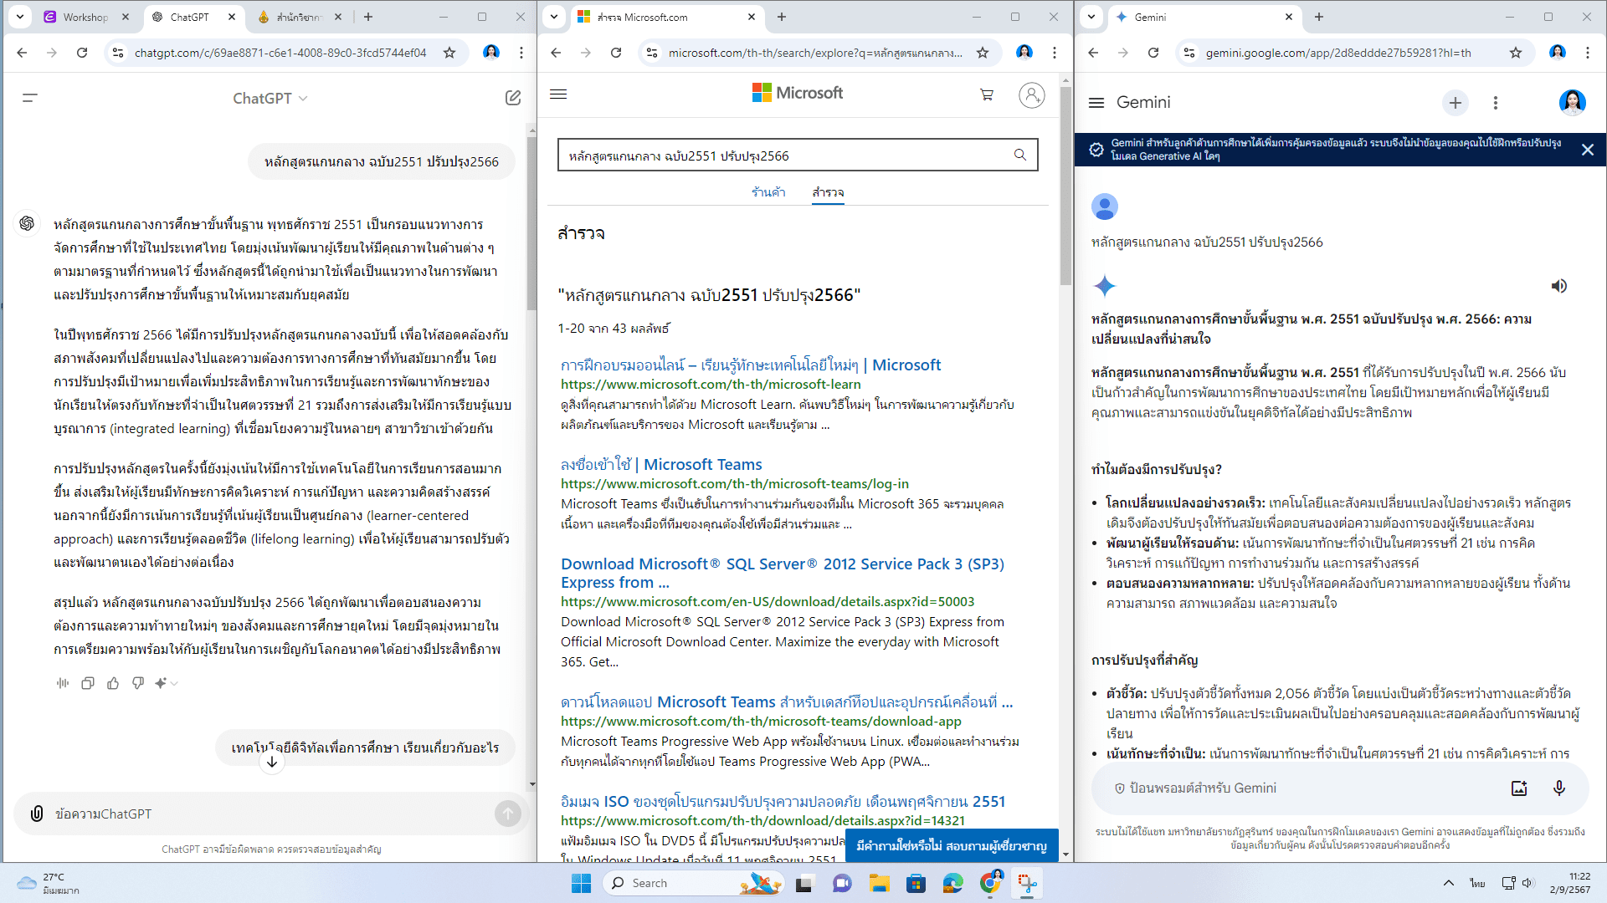Viewport: 1607px width, 903px height.
Task: Click the attach file paperclip icon in ChatGPT
Action: 37,814
